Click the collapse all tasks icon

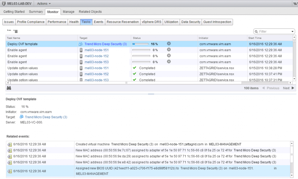point(9,31)
